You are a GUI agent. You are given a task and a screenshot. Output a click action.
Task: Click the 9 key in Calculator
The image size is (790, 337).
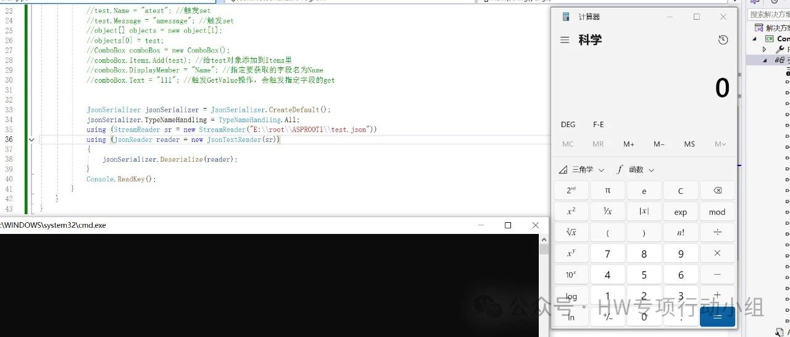pyautogui.click(x=680, y=253)
